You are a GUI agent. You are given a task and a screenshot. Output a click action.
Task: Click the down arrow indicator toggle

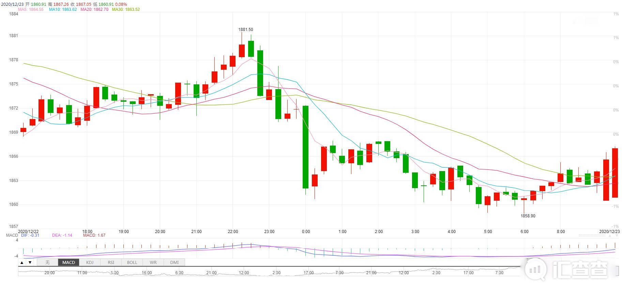pos(30,263)
